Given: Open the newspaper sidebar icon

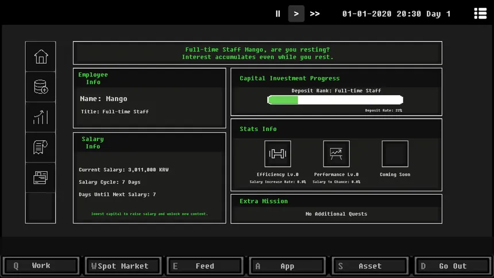Looking at the screenshot, I should point(41,177).
